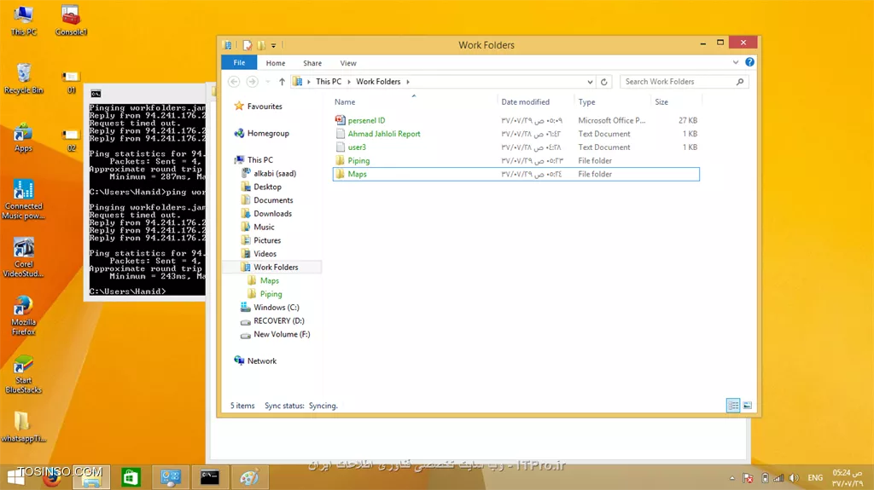874x490 pixels.
Task: Click the persenel ID file icon
Action: (340, 119)
